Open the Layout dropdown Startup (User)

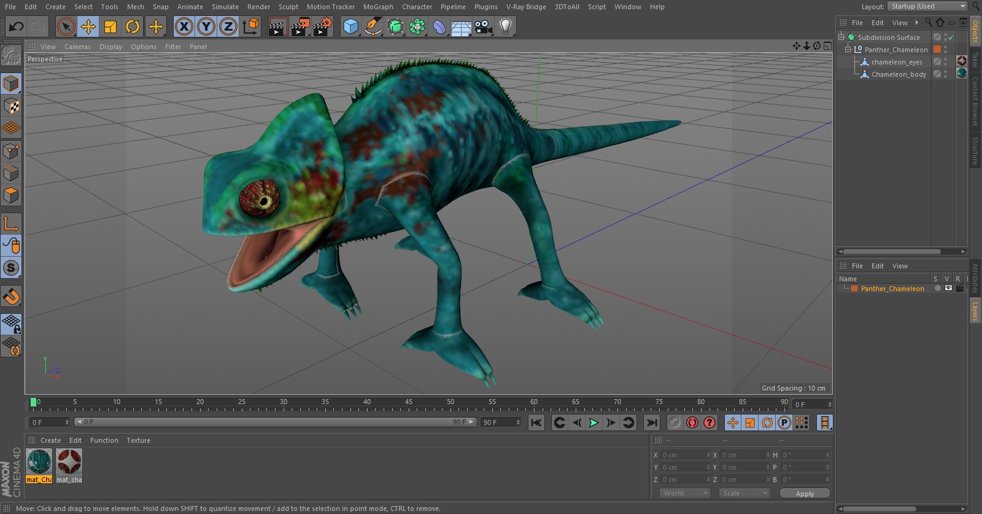[x=927, y=6]
